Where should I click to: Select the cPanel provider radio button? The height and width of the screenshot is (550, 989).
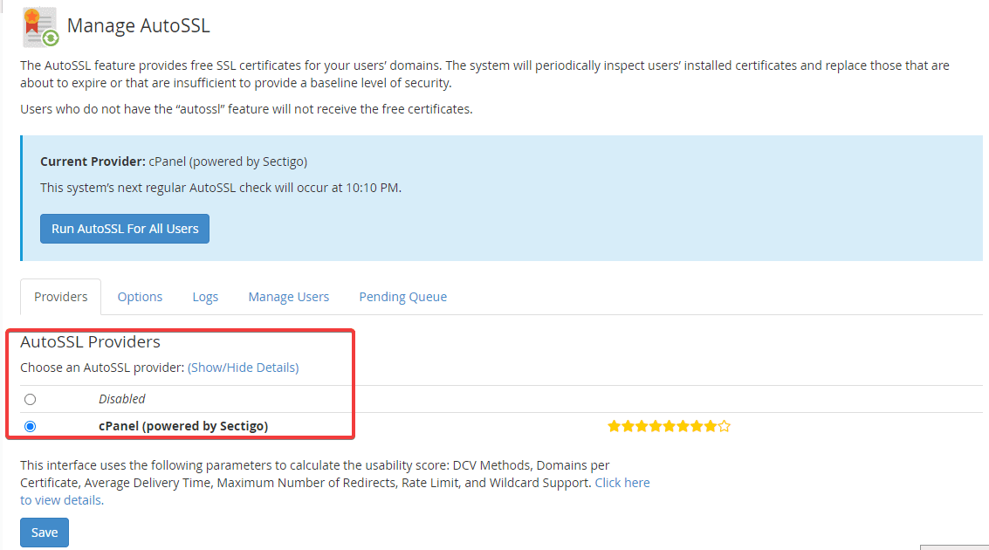(x=31, y=427)
